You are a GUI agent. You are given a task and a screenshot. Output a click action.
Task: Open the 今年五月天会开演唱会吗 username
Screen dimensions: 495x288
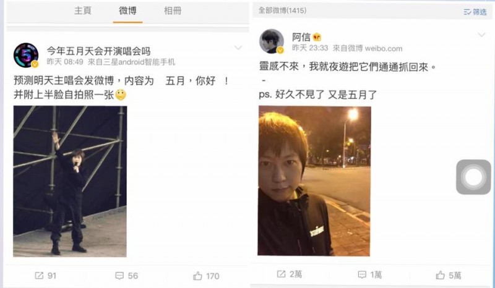pyautogui.click(x=98, y=51)
